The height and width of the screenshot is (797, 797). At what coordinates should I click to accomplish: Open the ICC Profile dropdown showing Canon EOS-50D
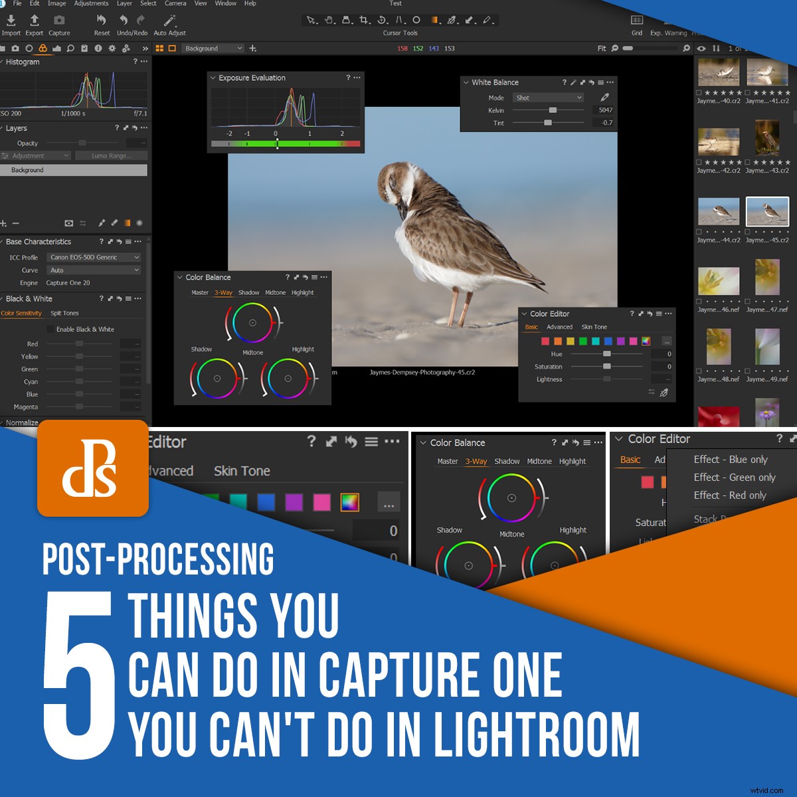tap(93, 257)
